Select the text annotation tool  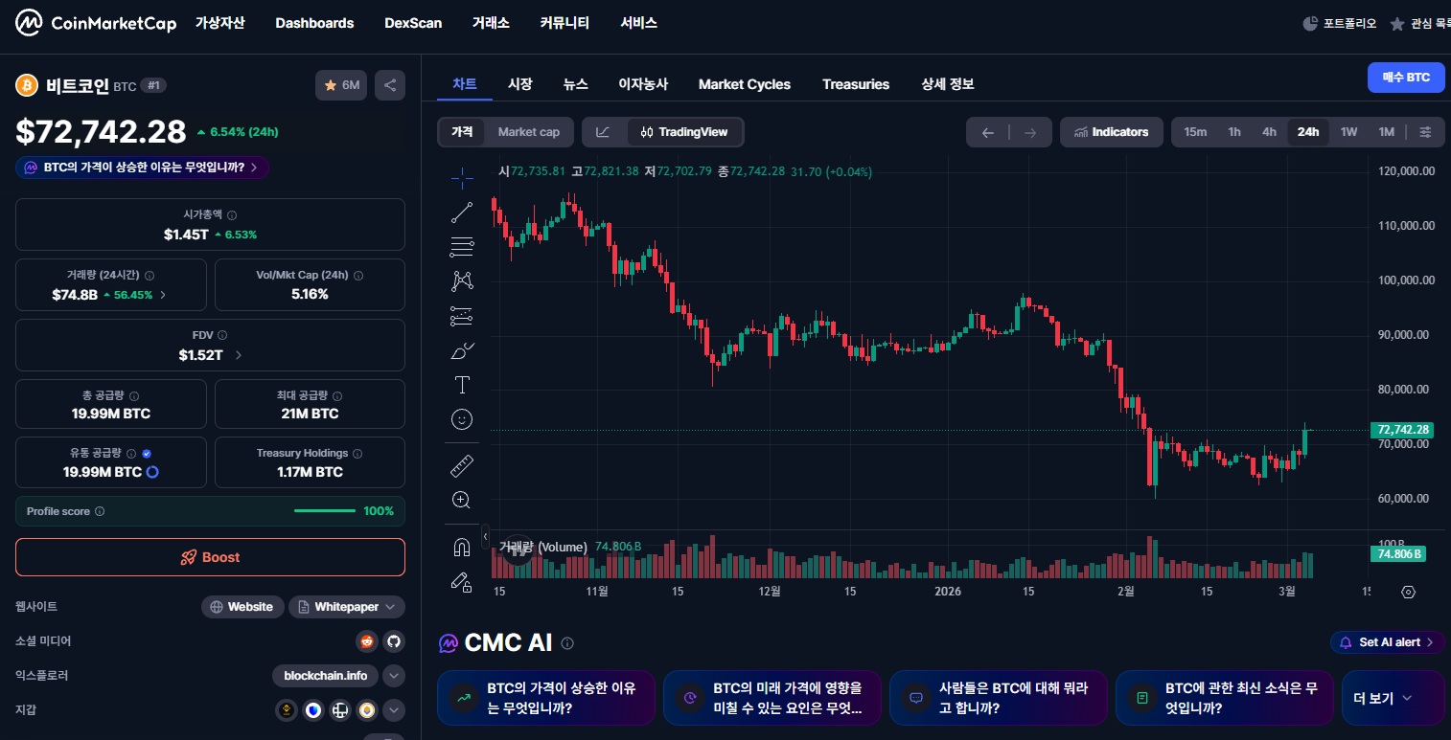pyautogui.click(x=462, y=385)
